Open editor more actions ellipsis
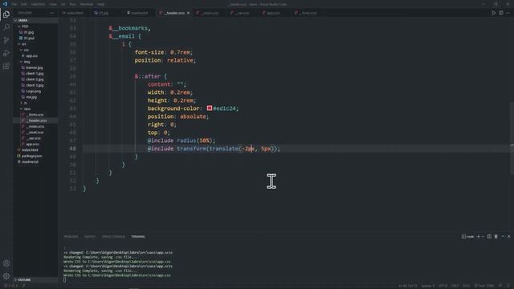Screen dimensions: 514x289 pyautogui.click(x=508, y=13)
